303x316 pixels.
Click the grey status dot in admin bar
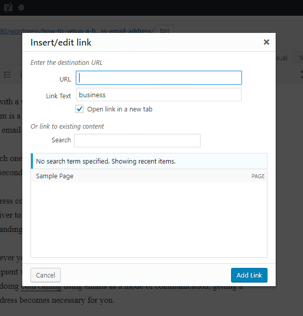21,8
